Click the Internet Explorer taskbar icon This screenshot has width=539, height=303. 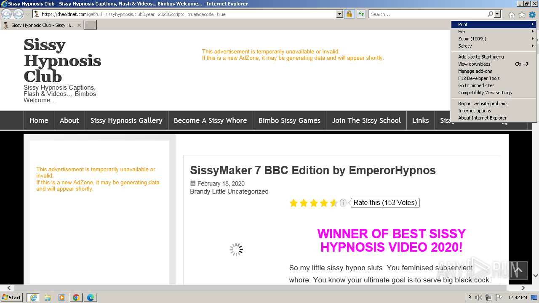(x=33, y=298)
